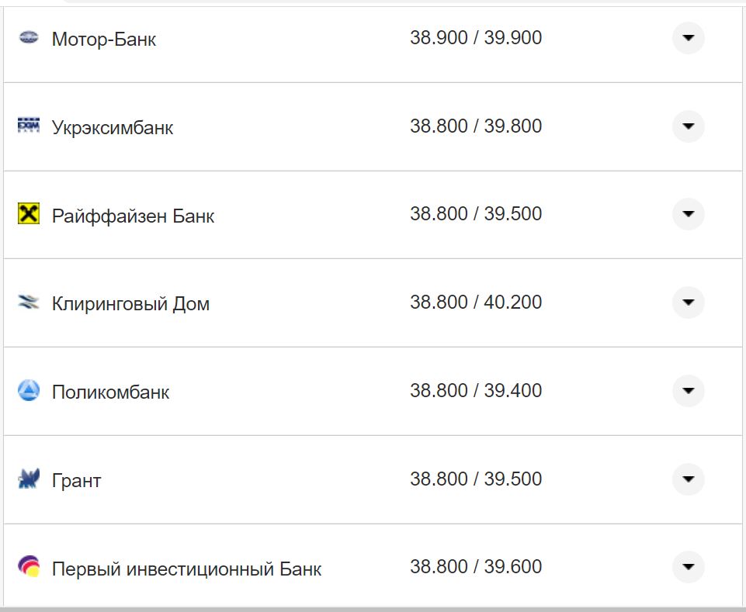Image resolution: width=746 pixels, height=612 pixels.
Task: Open the Мотор-Банк name link
Action: coord(104,40)
